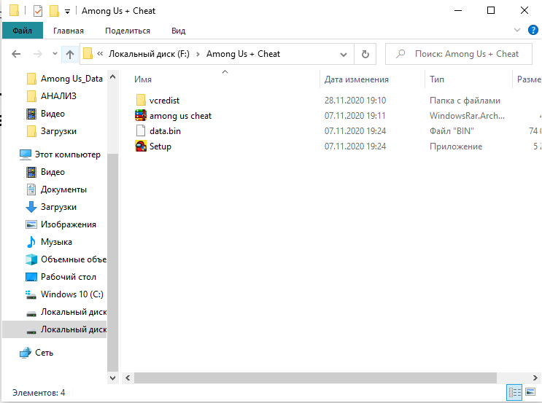Expand the ribbon with the chevron
542x403 pixels.
click(x=516, y=30)
